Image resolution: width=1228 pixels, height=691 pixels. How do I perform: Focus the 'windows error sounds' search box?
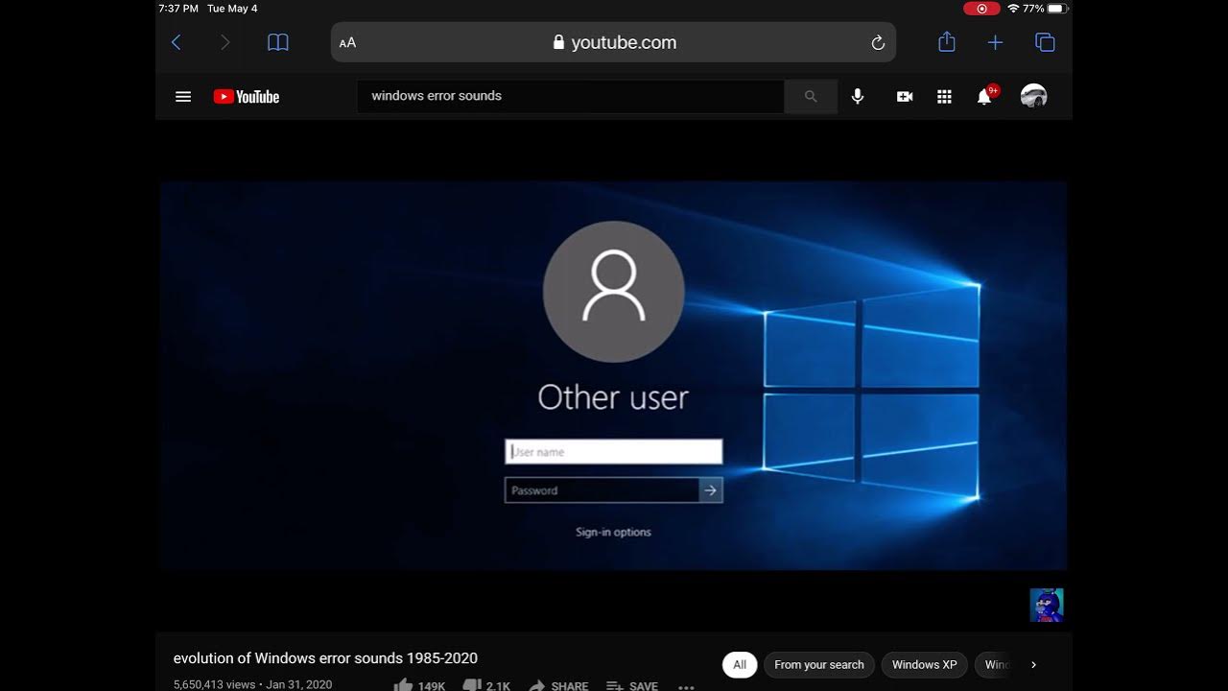point(571,96)
